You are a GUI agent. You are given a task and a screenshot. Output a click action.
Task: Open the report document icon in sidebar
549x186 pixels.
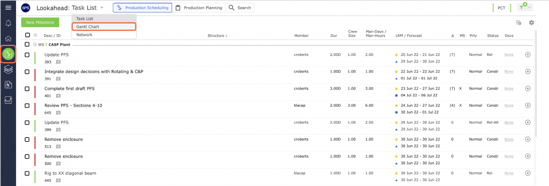[8, 85]
